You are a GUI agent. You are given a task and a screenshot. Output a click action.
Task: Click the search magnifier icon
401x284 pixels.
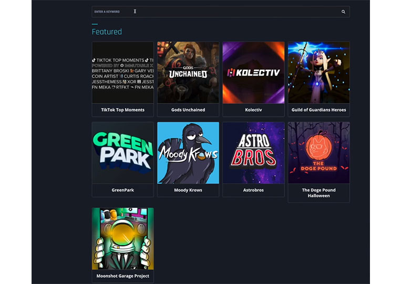[343, 12]
